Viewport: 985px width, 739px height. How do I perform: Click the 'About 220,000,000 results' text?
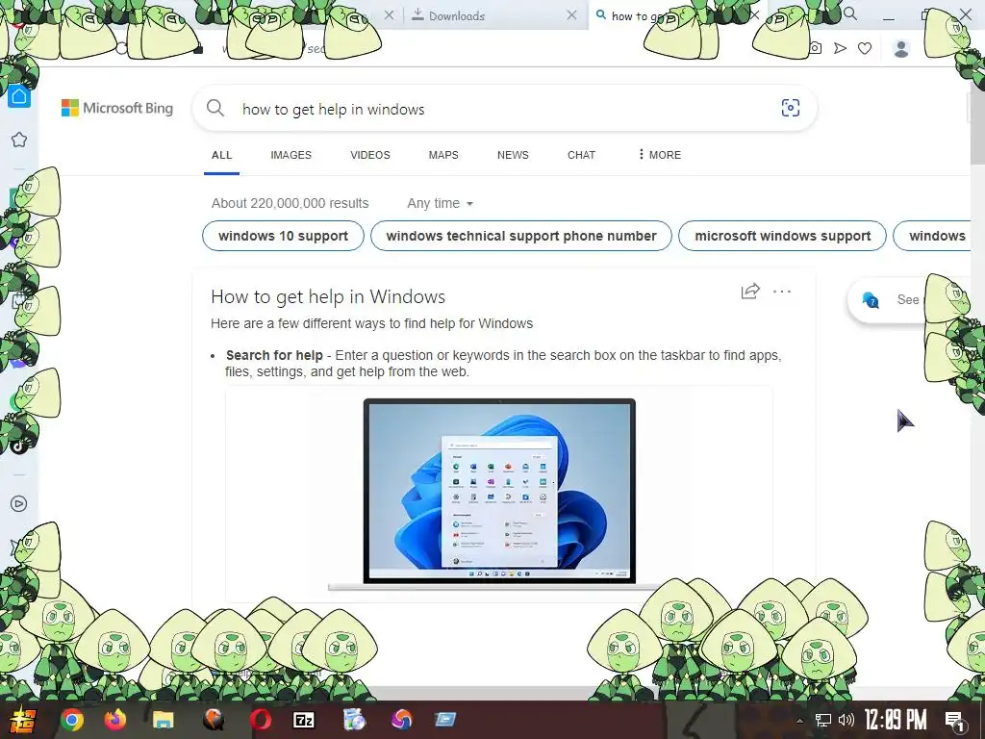pos(290,203)
